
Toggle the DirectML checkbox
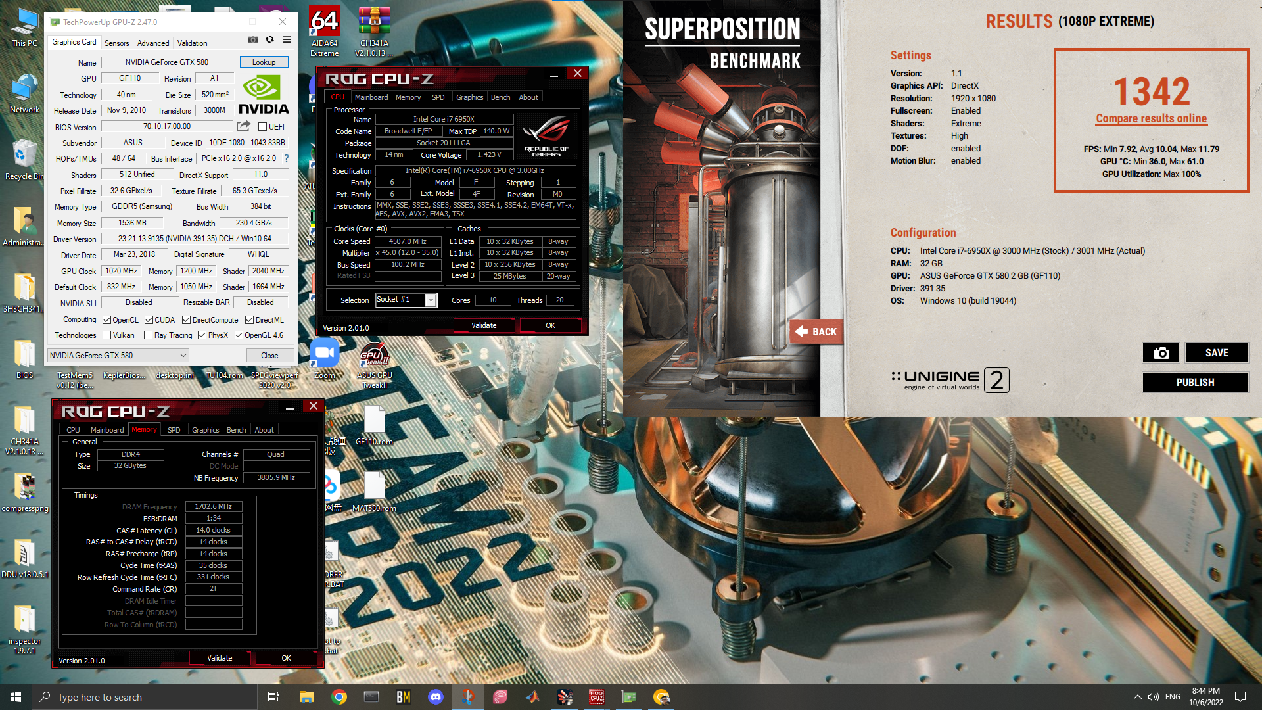249,320
